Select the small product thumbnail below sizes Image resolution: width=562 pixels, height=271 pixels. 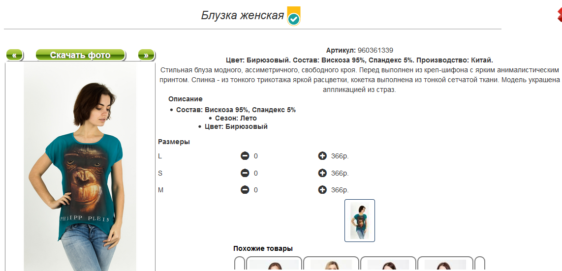(360, 221)
